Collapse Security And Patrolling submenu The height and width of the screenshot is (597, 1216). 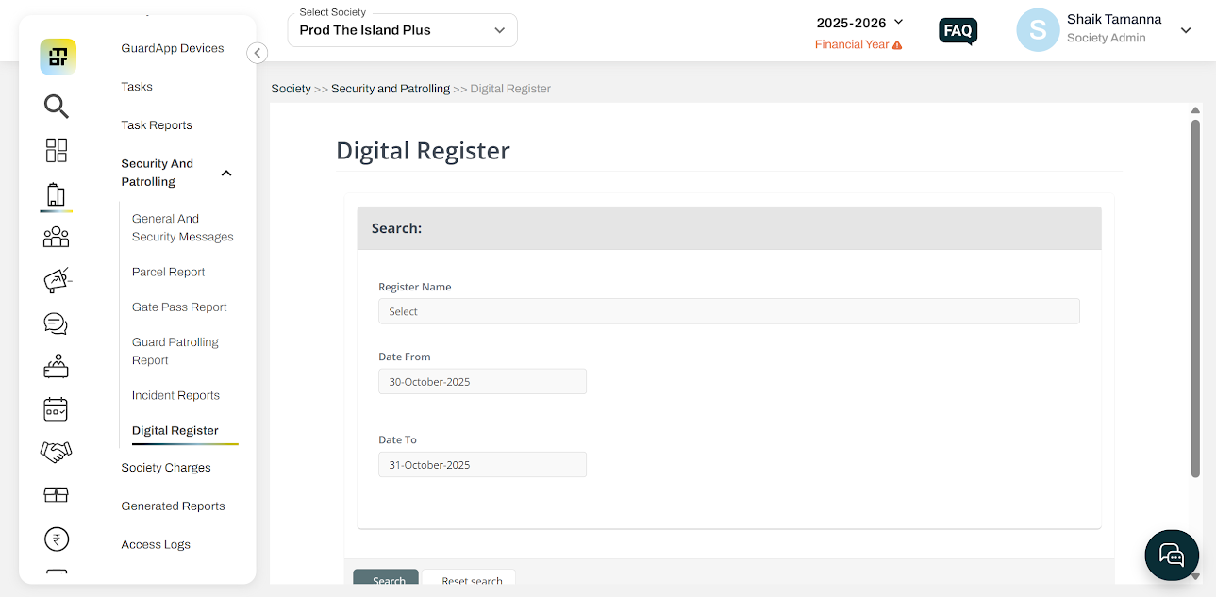tap(226, 174)
